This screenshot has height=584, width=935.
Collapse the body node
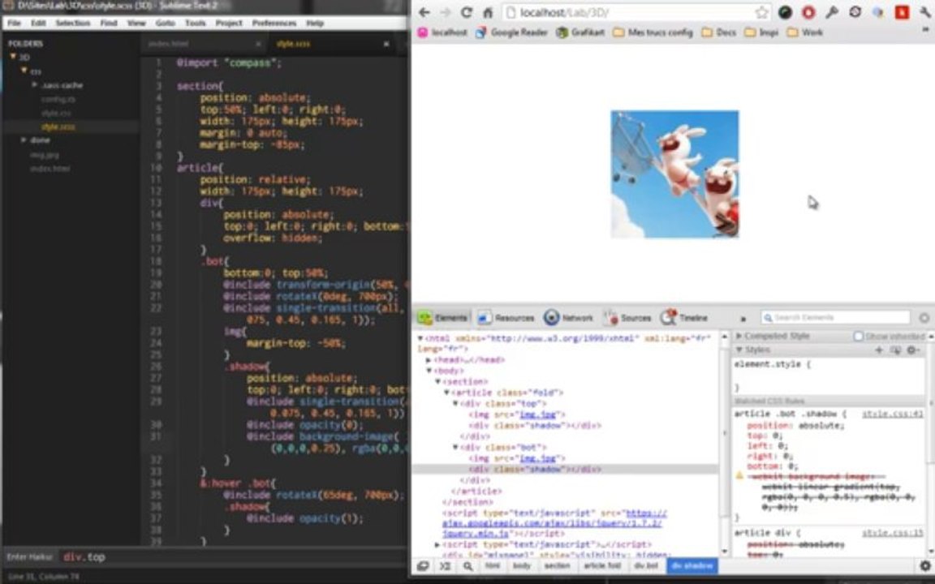(x=429, y=371)
